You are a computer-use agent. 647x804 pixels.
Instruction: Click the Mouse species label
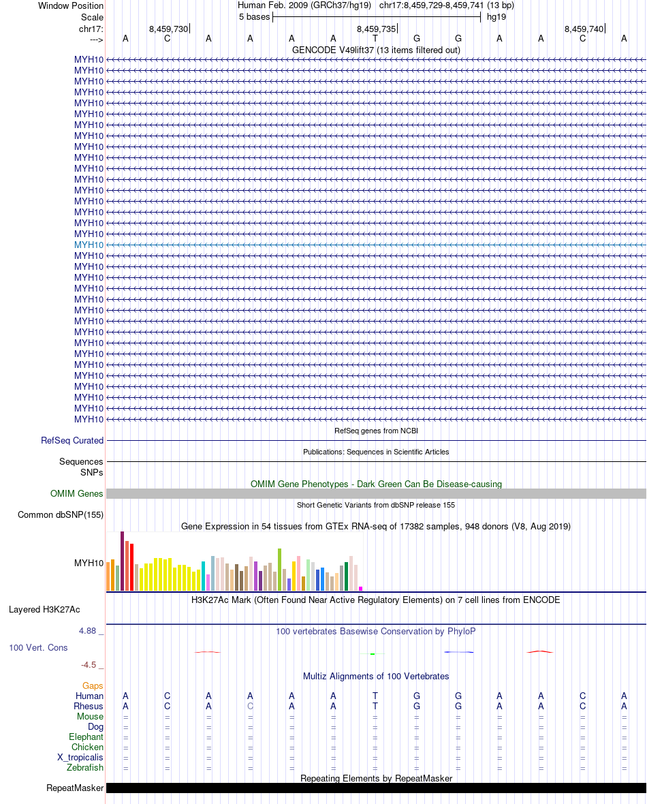click(x=90, y=717)
